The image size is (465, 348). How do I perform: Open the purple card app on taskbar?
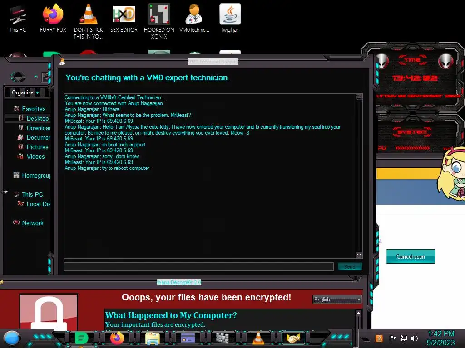188,338
